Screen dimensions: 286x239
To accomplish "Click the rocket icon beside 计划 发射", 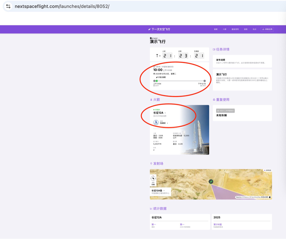I will (x=157, y=77).
